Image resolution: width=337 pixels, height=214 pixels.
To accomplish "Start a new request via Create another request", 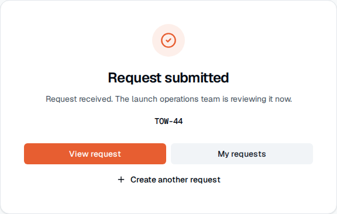I will pos(169,180).
